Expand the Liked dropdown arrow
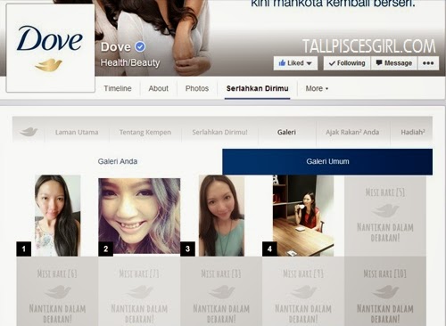This screenshot has height=326, width=446. (309, 63)
